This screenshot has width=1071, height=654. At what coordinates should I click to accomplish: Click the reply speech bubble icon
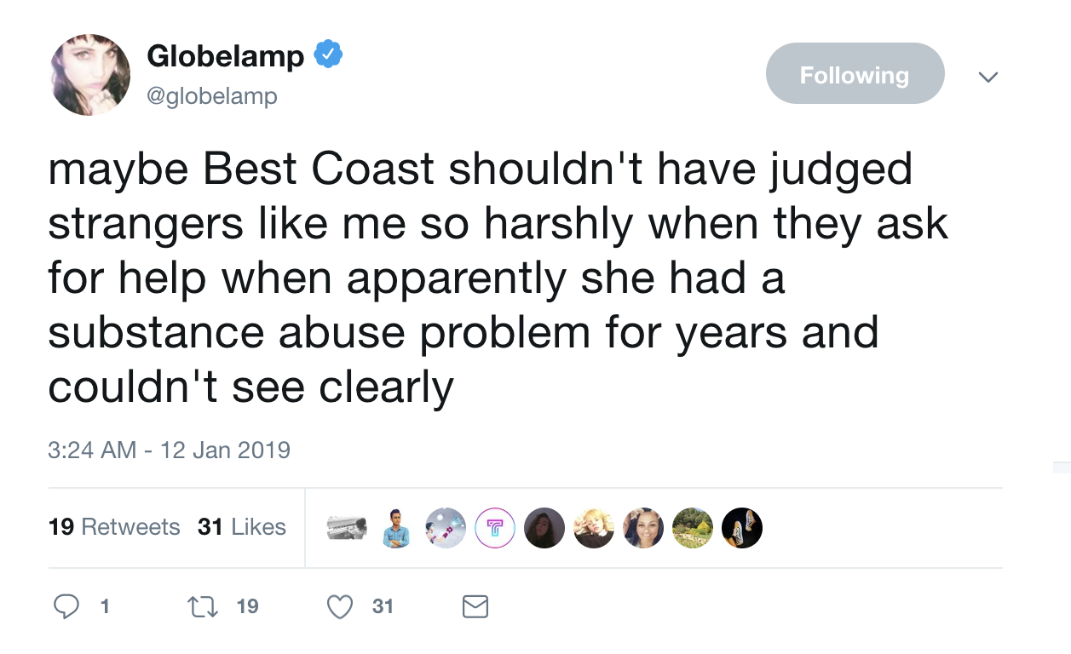tap(67, 606)
